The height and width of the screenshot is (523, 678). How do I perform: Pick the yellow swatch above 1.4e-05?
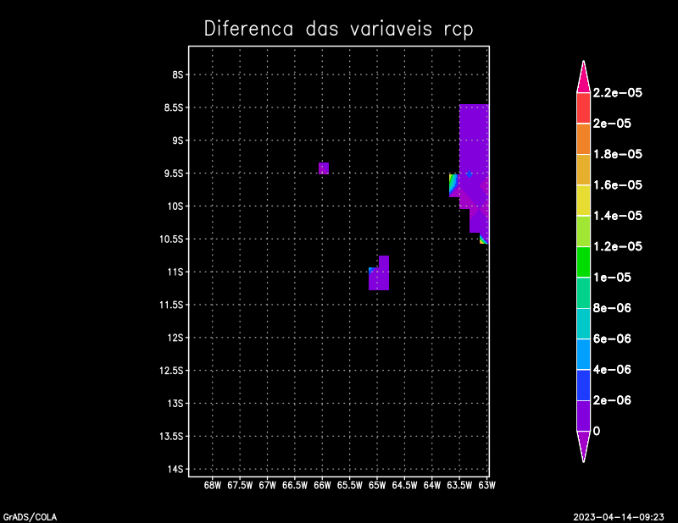pyautogui.click(x=583, y=200)
